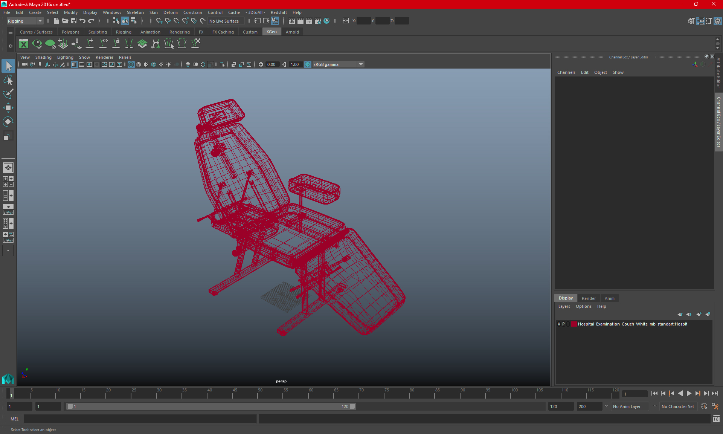Create a new empty layer icon
This screenshot has width=723, height=434.
(x=699, y=314)
